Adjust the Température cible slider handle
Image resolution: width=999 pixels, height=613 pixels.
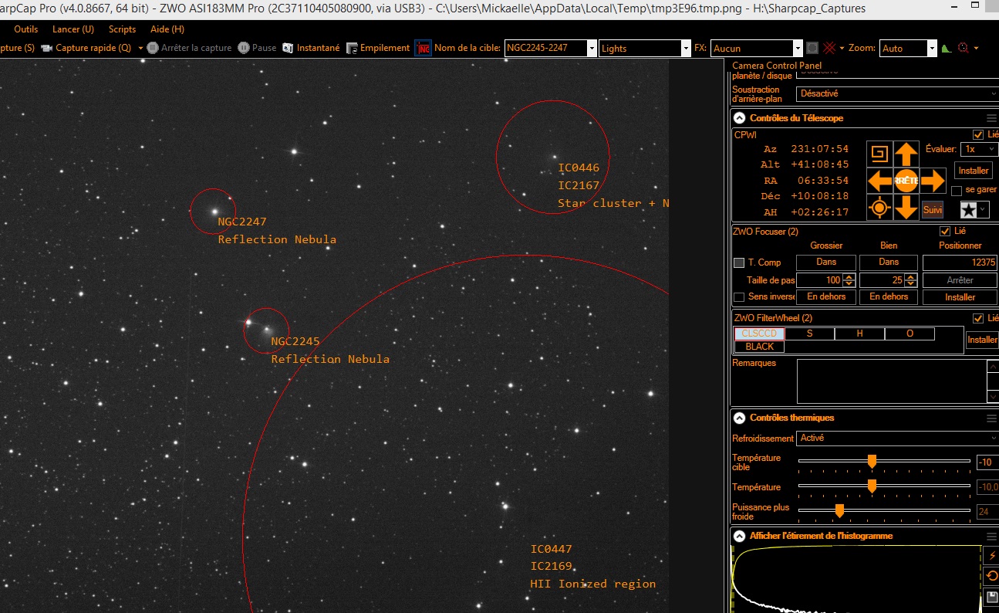872,462
